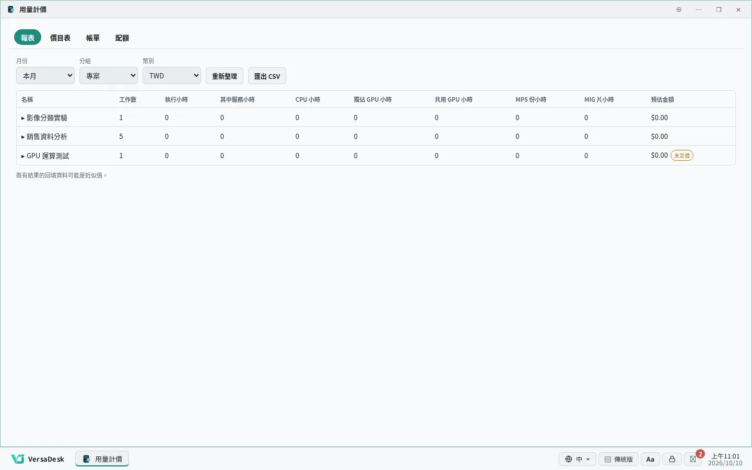Switch to the 報表 tab
Screen dimensions: 752x470
click(28, 38)
